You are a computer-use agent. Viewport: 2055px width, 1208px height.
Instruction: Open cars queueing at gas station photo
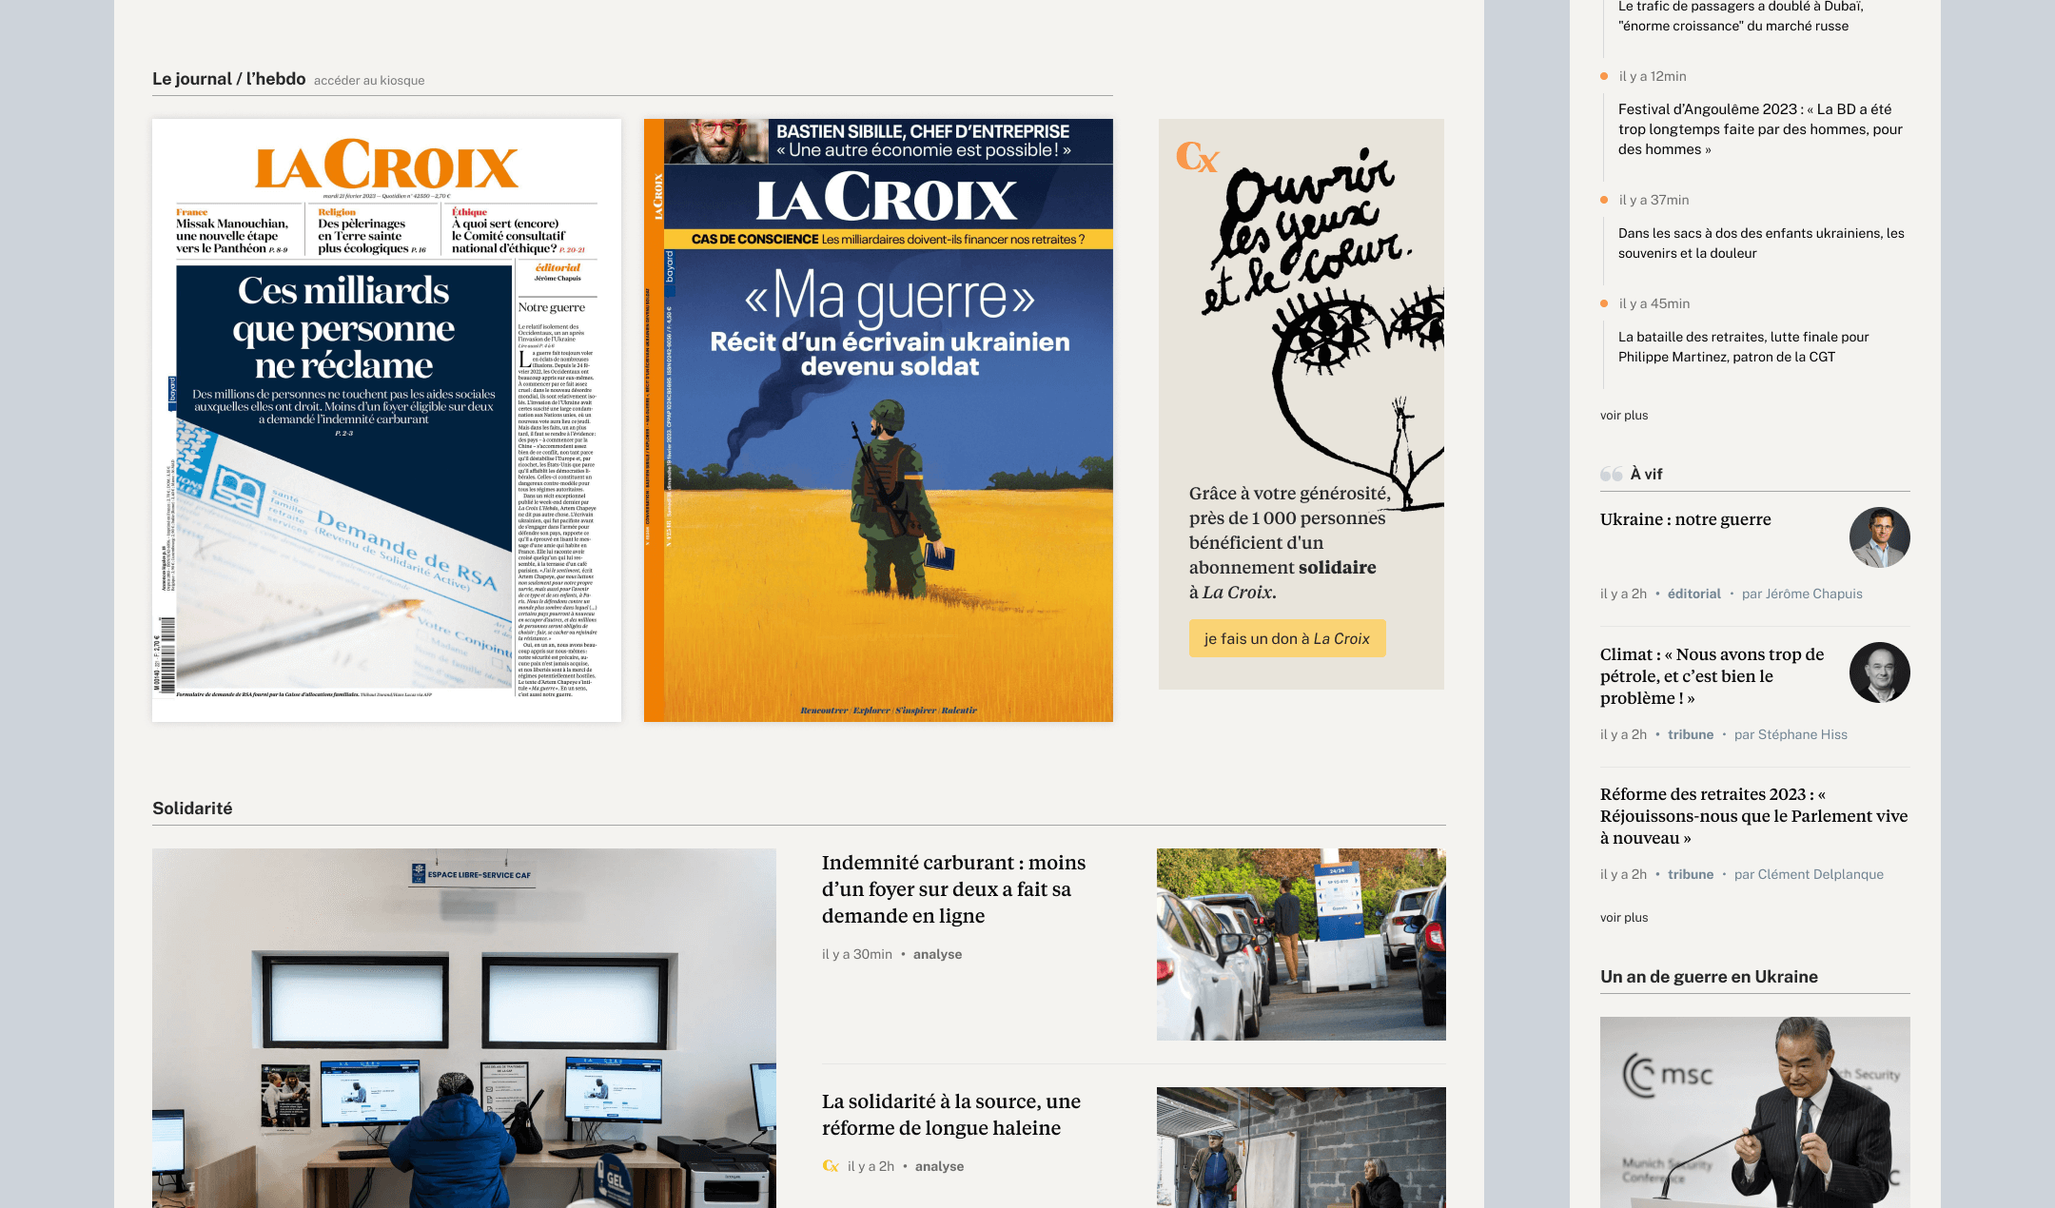point(1301,945)
